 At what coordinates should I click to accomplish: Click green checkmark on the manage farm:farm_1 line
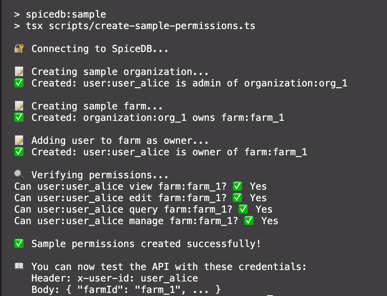tap(249, 221)
